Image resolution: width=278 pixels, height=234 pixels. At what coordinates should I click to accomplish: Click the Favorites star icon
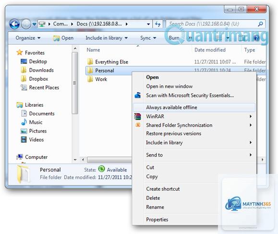pyautogui.click(x=20, y=52)
